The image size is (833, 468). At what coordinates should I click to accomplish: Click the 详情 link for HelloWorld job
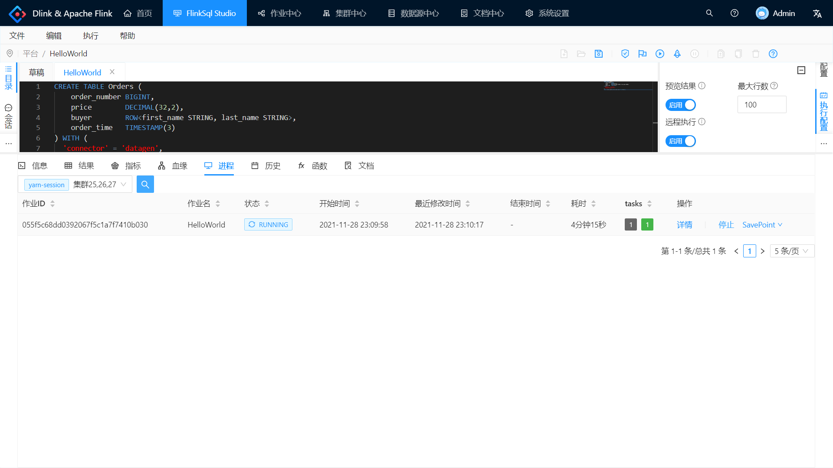684,225
